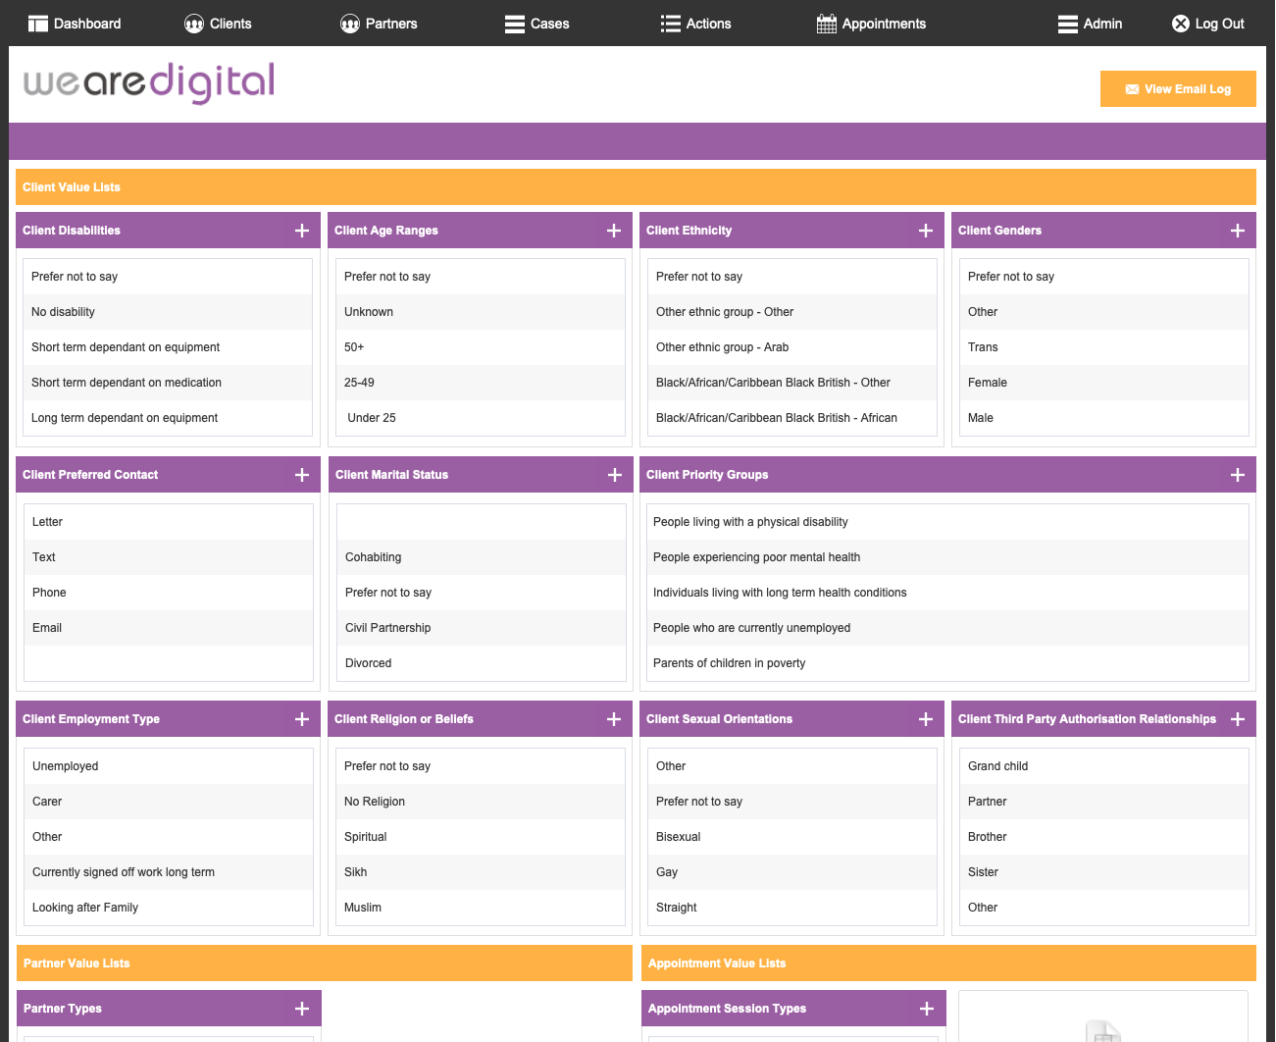Viewport: 1276px width, 1042px height.
Task: Add a new Third Party Authorisation Relationship
Action: point(1238,719)
